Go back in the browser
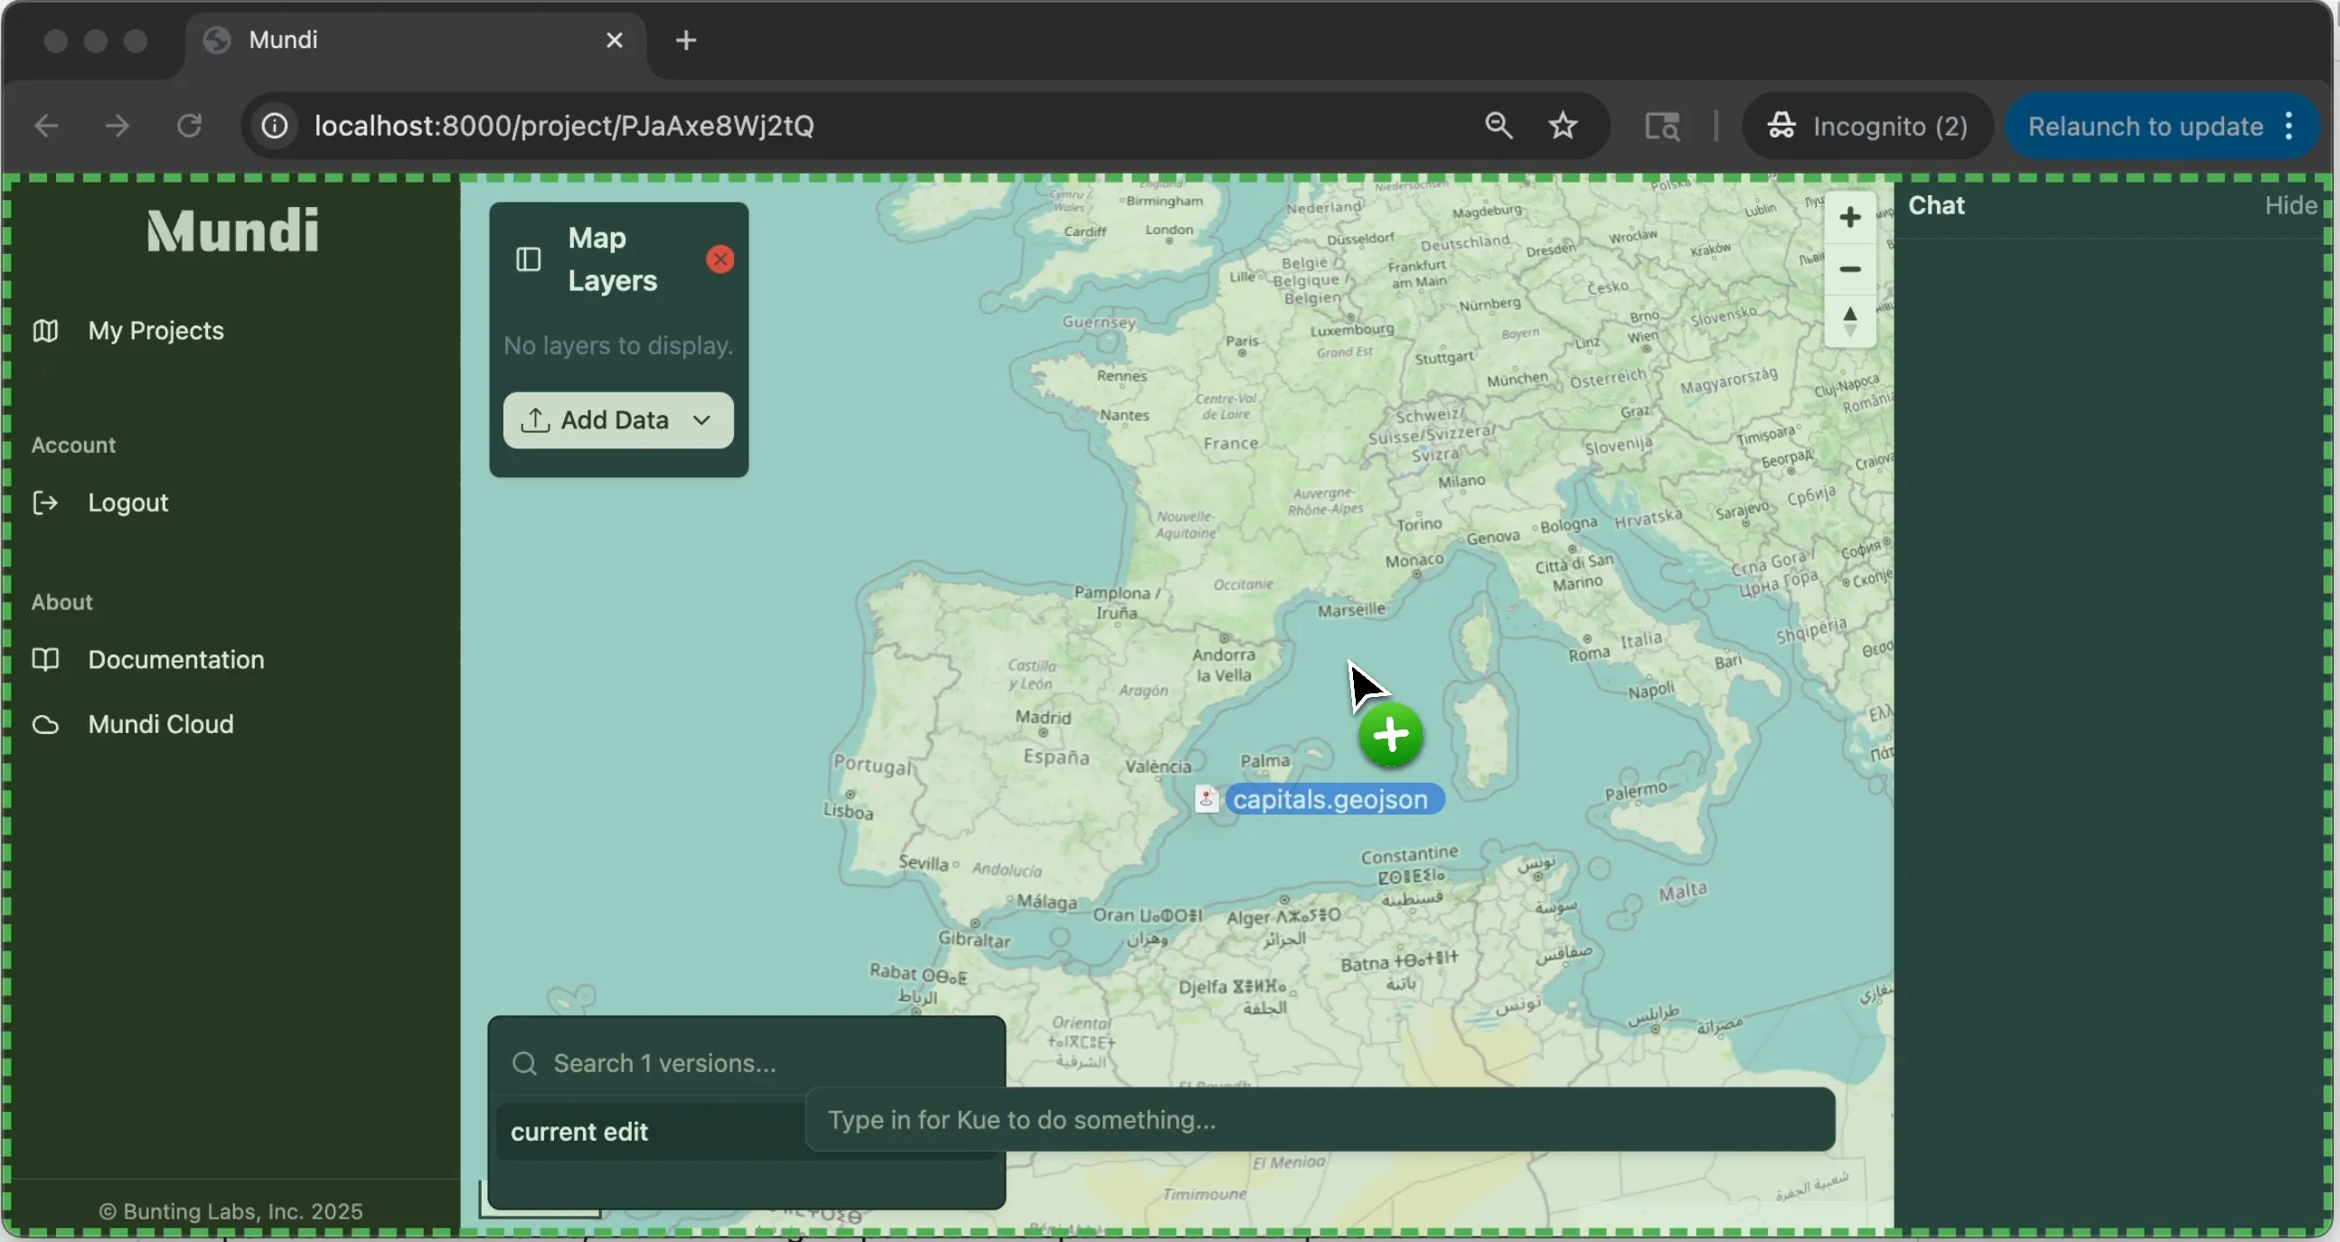The width and height of the screenshot is (2340, 1242). tap(45, 126)
